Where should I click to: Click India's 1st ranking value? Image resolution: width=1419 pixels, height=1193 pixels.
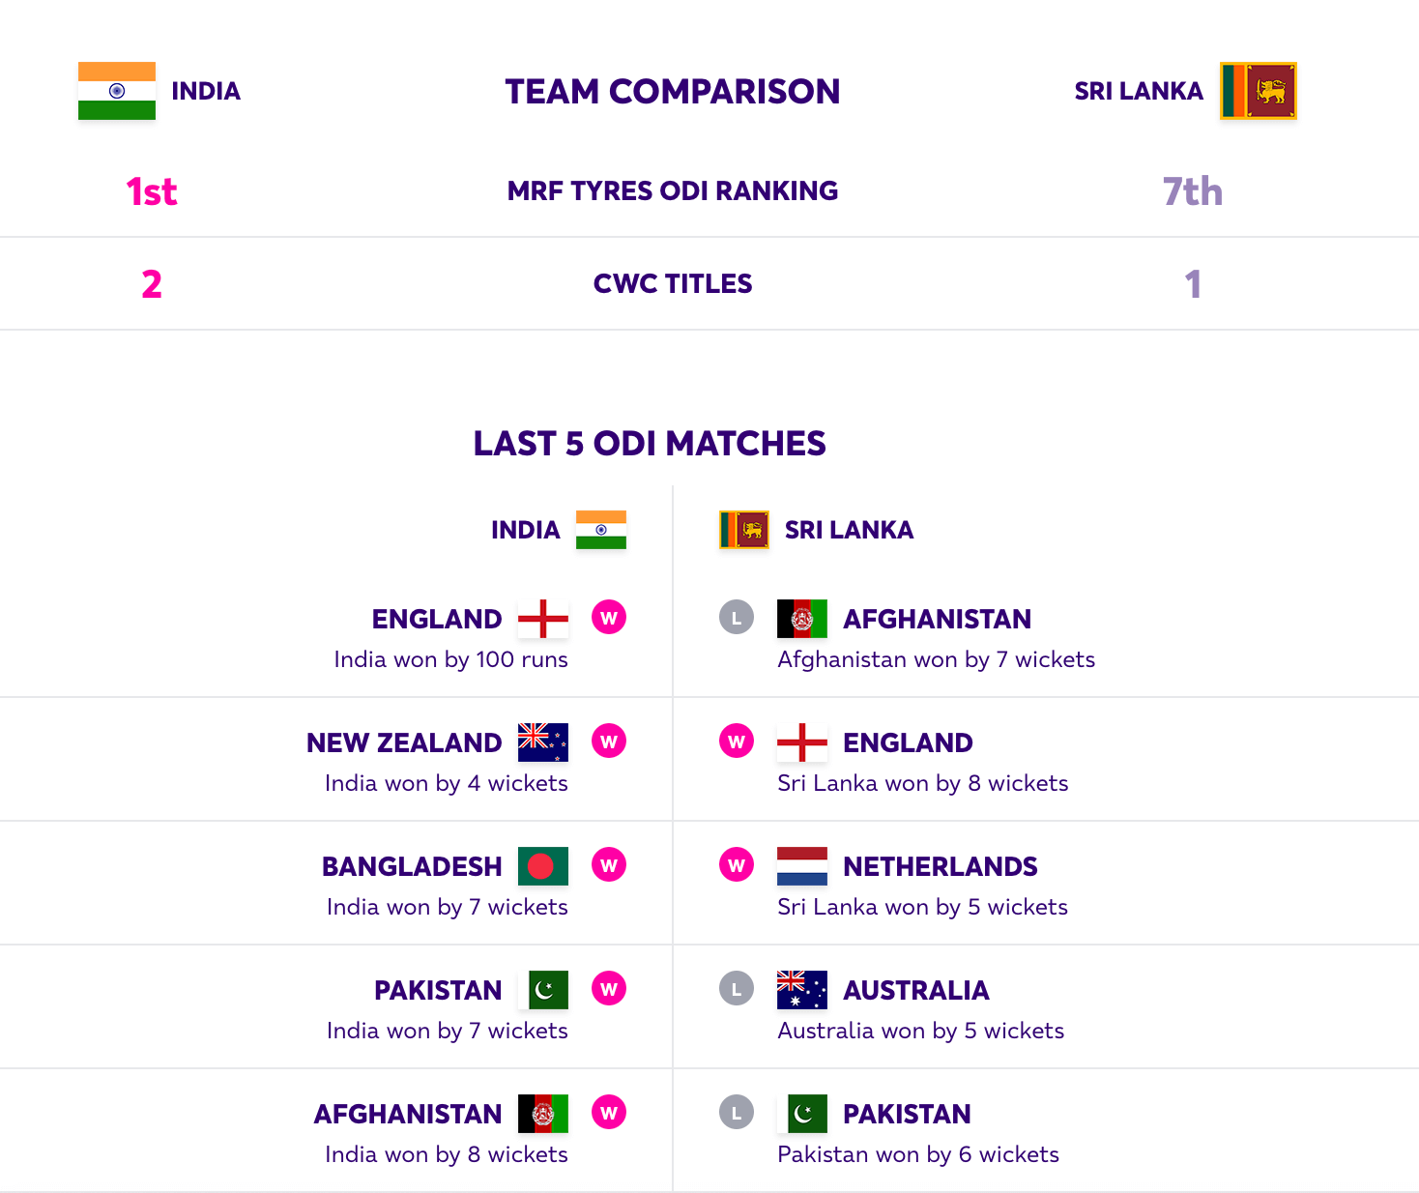(x=152, y=191)
